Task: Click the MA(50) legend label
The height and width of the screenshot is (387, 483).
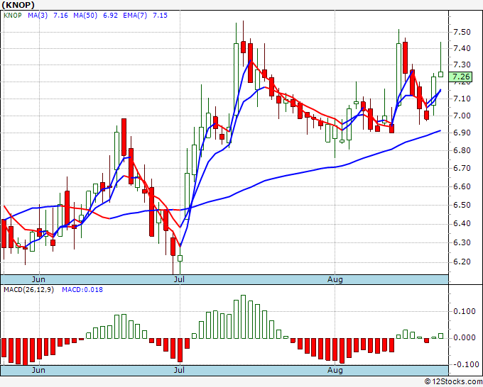Action: (x=85, y=16)
